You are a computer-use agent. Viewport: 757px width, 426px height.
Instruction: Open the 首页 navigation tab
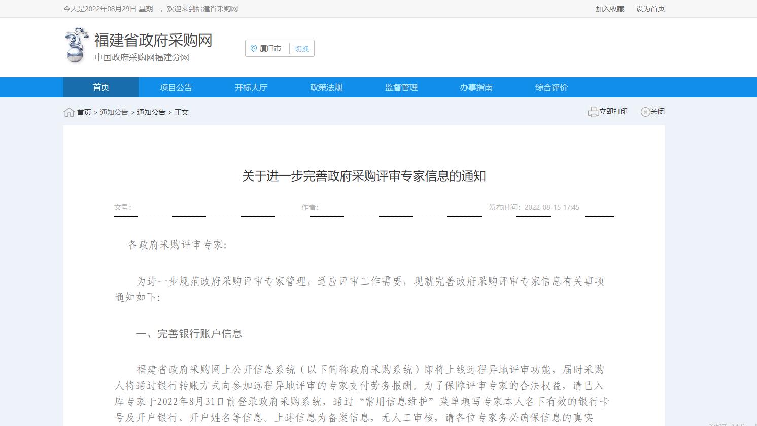101,87
